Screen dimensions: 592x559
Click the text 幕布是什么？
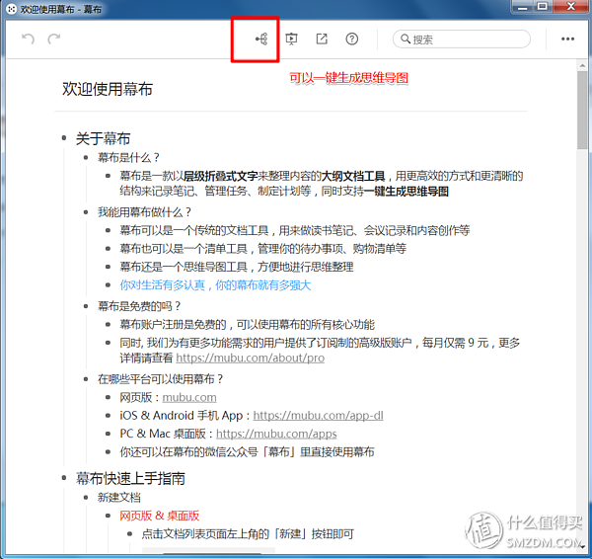[128, 157]
